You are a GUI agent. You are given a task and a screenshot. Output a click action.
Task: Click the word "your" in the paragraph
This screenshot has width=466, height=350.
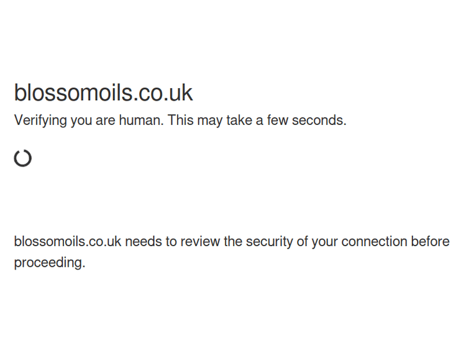[x=325, y=241]
